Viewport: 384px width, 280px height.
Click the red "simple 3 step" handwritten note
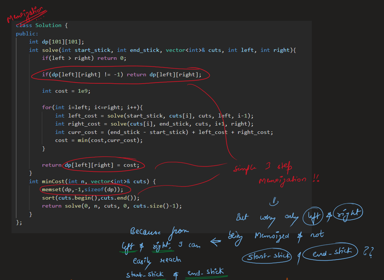click(263, 168)
